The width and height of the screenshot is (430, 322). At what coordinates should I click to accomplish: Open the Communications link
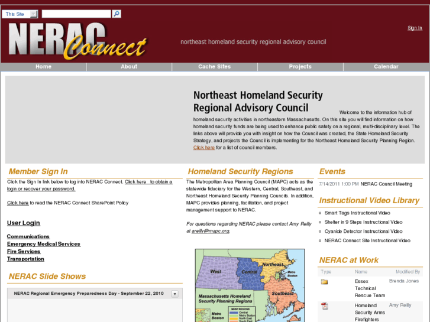coord(28,236)
